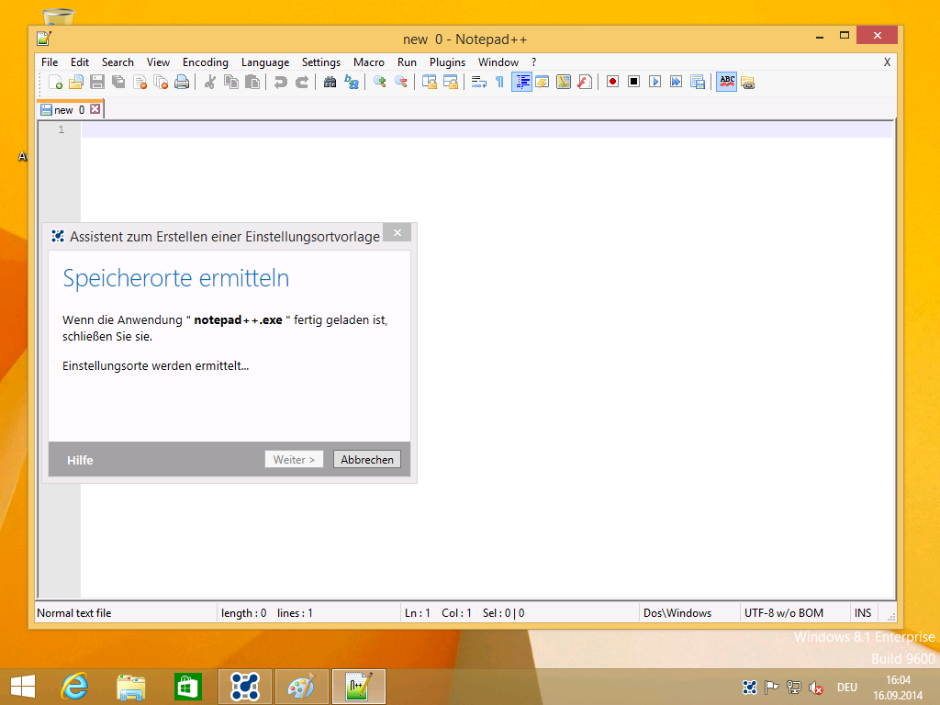Launch Internet Explorer from taskbar
Image resolution: width=940 pixels, height=705 pixels.
pos(75,687)
